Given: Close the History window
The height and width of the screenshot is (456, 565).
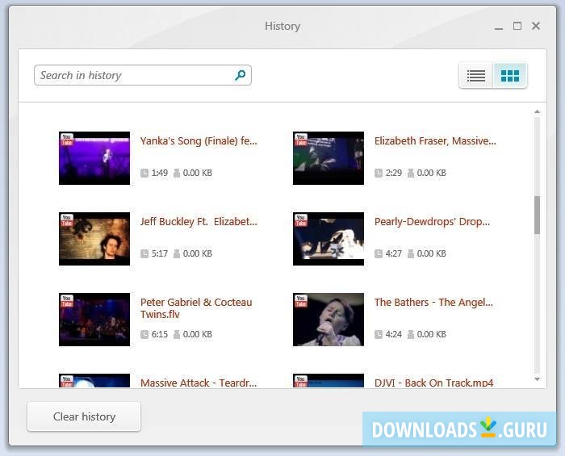Looking at the screenshot, I should pos(536,26).
